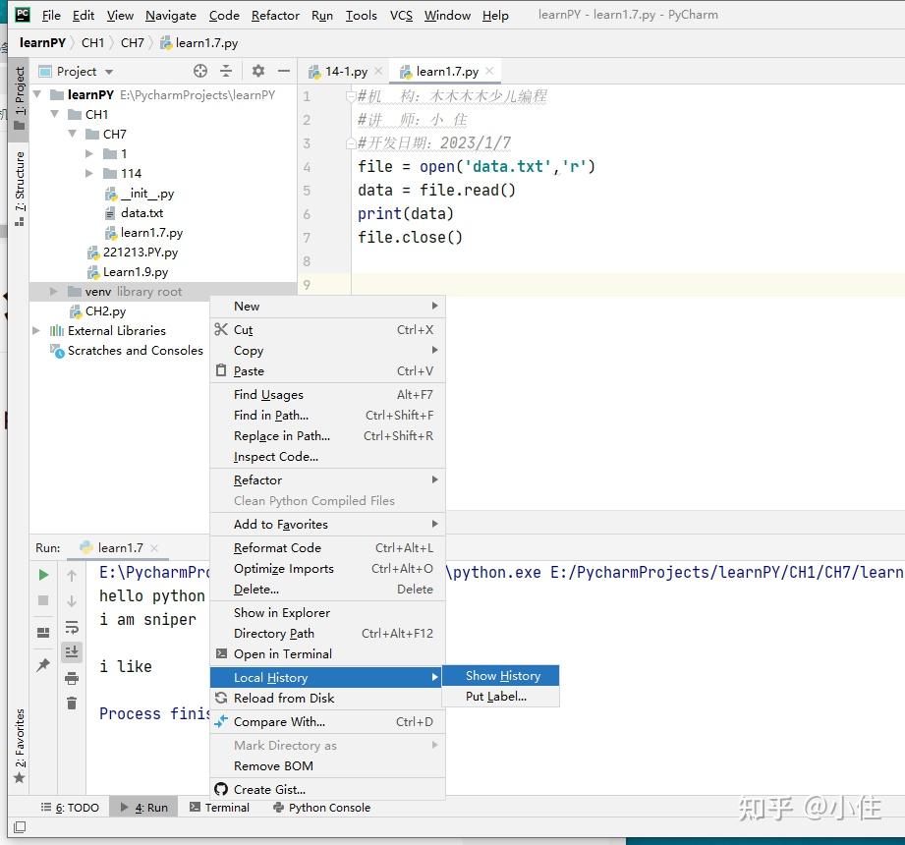Open the New submenu in context menu
The width and height of the screenshot is (905, 845).
click(245, 306)
